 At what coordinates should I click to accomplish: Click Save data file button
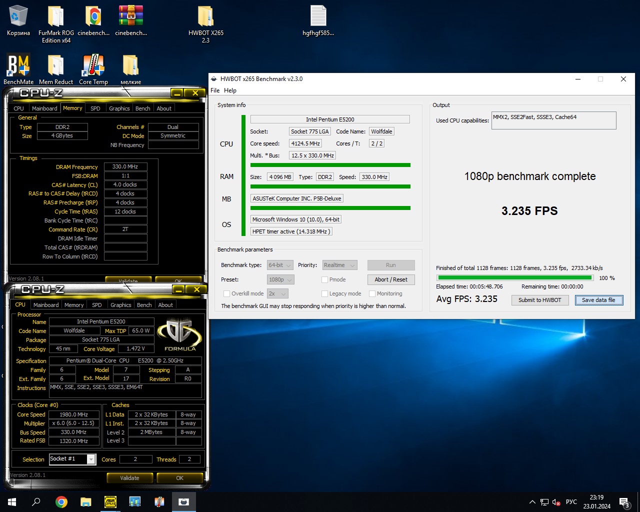(598, 300)
